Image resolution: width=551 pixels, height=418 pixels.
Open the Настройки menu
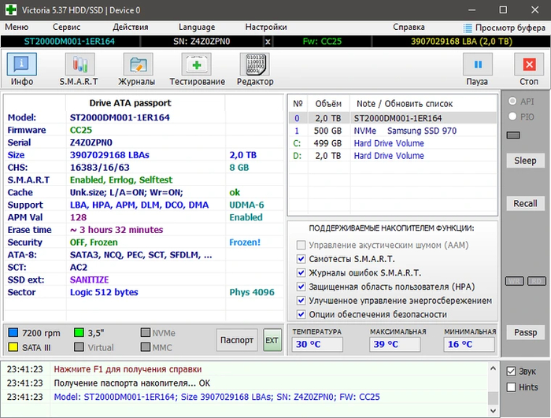(266, 27)
